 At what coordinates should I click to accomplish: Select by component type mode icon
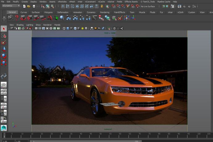coord(52,6)
